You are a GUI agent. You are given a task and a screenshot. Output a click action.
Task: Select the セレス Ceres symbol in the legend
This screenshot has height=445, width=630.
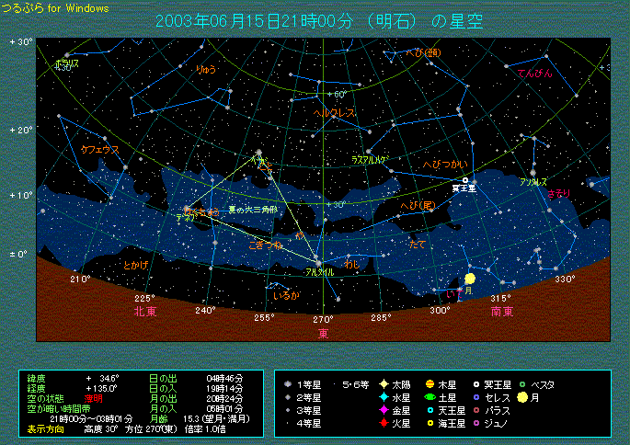click(x=476, y=397)
